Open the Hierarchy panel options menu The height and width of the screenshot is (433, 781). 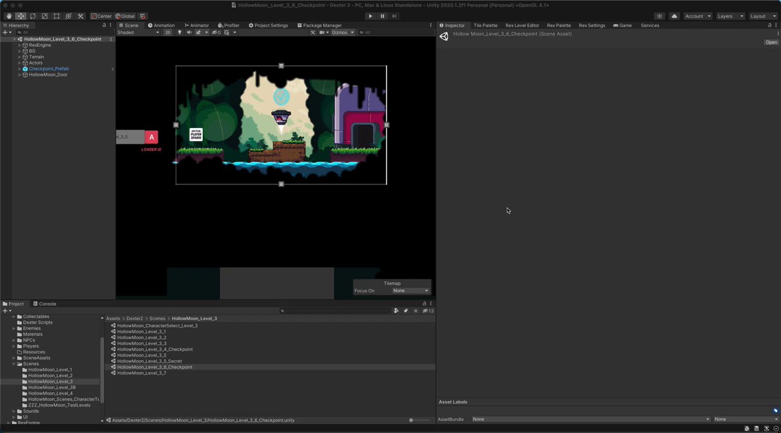pos(111,25)
